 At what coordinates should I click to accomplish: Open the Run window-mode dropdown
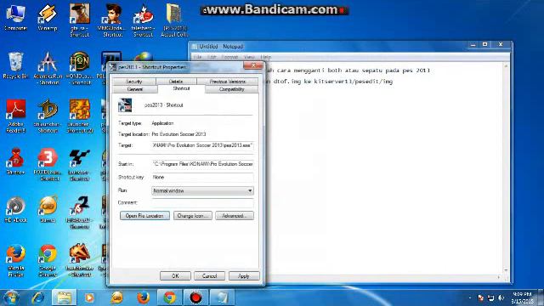[x=202, y=190]
